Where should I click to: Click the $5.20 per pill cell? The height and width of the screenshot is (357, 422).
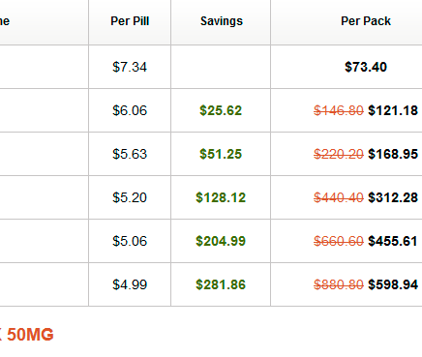tap(130, 197)
